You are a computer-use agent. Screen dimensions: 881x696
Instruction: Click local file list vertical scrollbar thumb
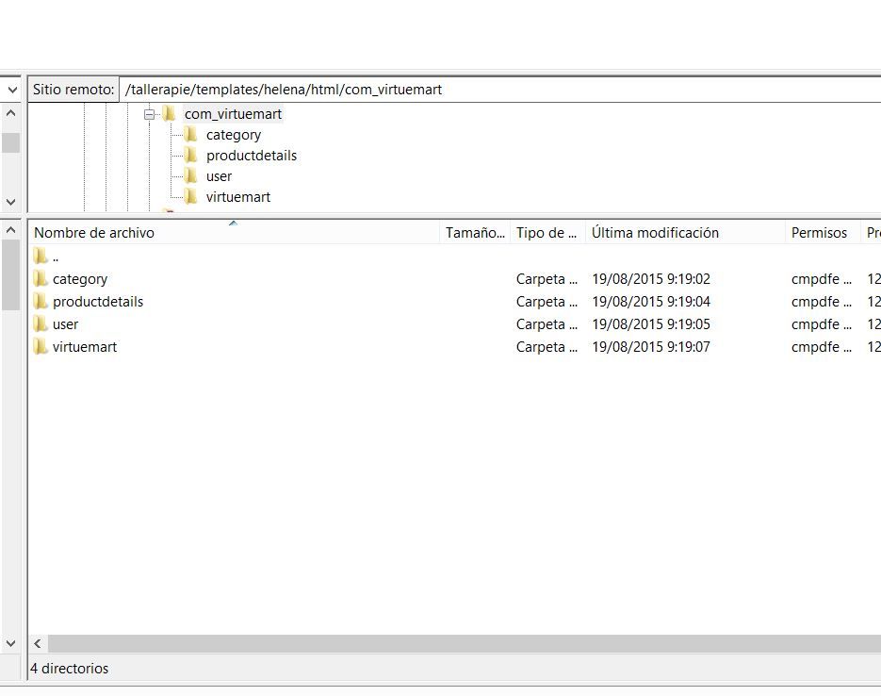click(x=10, y=275)
